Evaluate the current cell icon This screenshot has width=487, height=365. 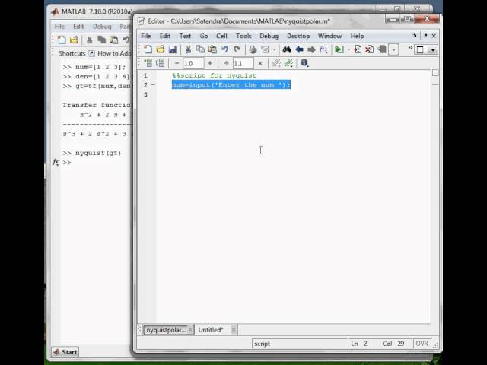point(148,63)
